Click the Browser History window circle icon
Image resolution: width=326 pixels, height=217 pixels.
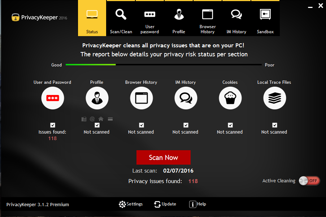[142, 98]
